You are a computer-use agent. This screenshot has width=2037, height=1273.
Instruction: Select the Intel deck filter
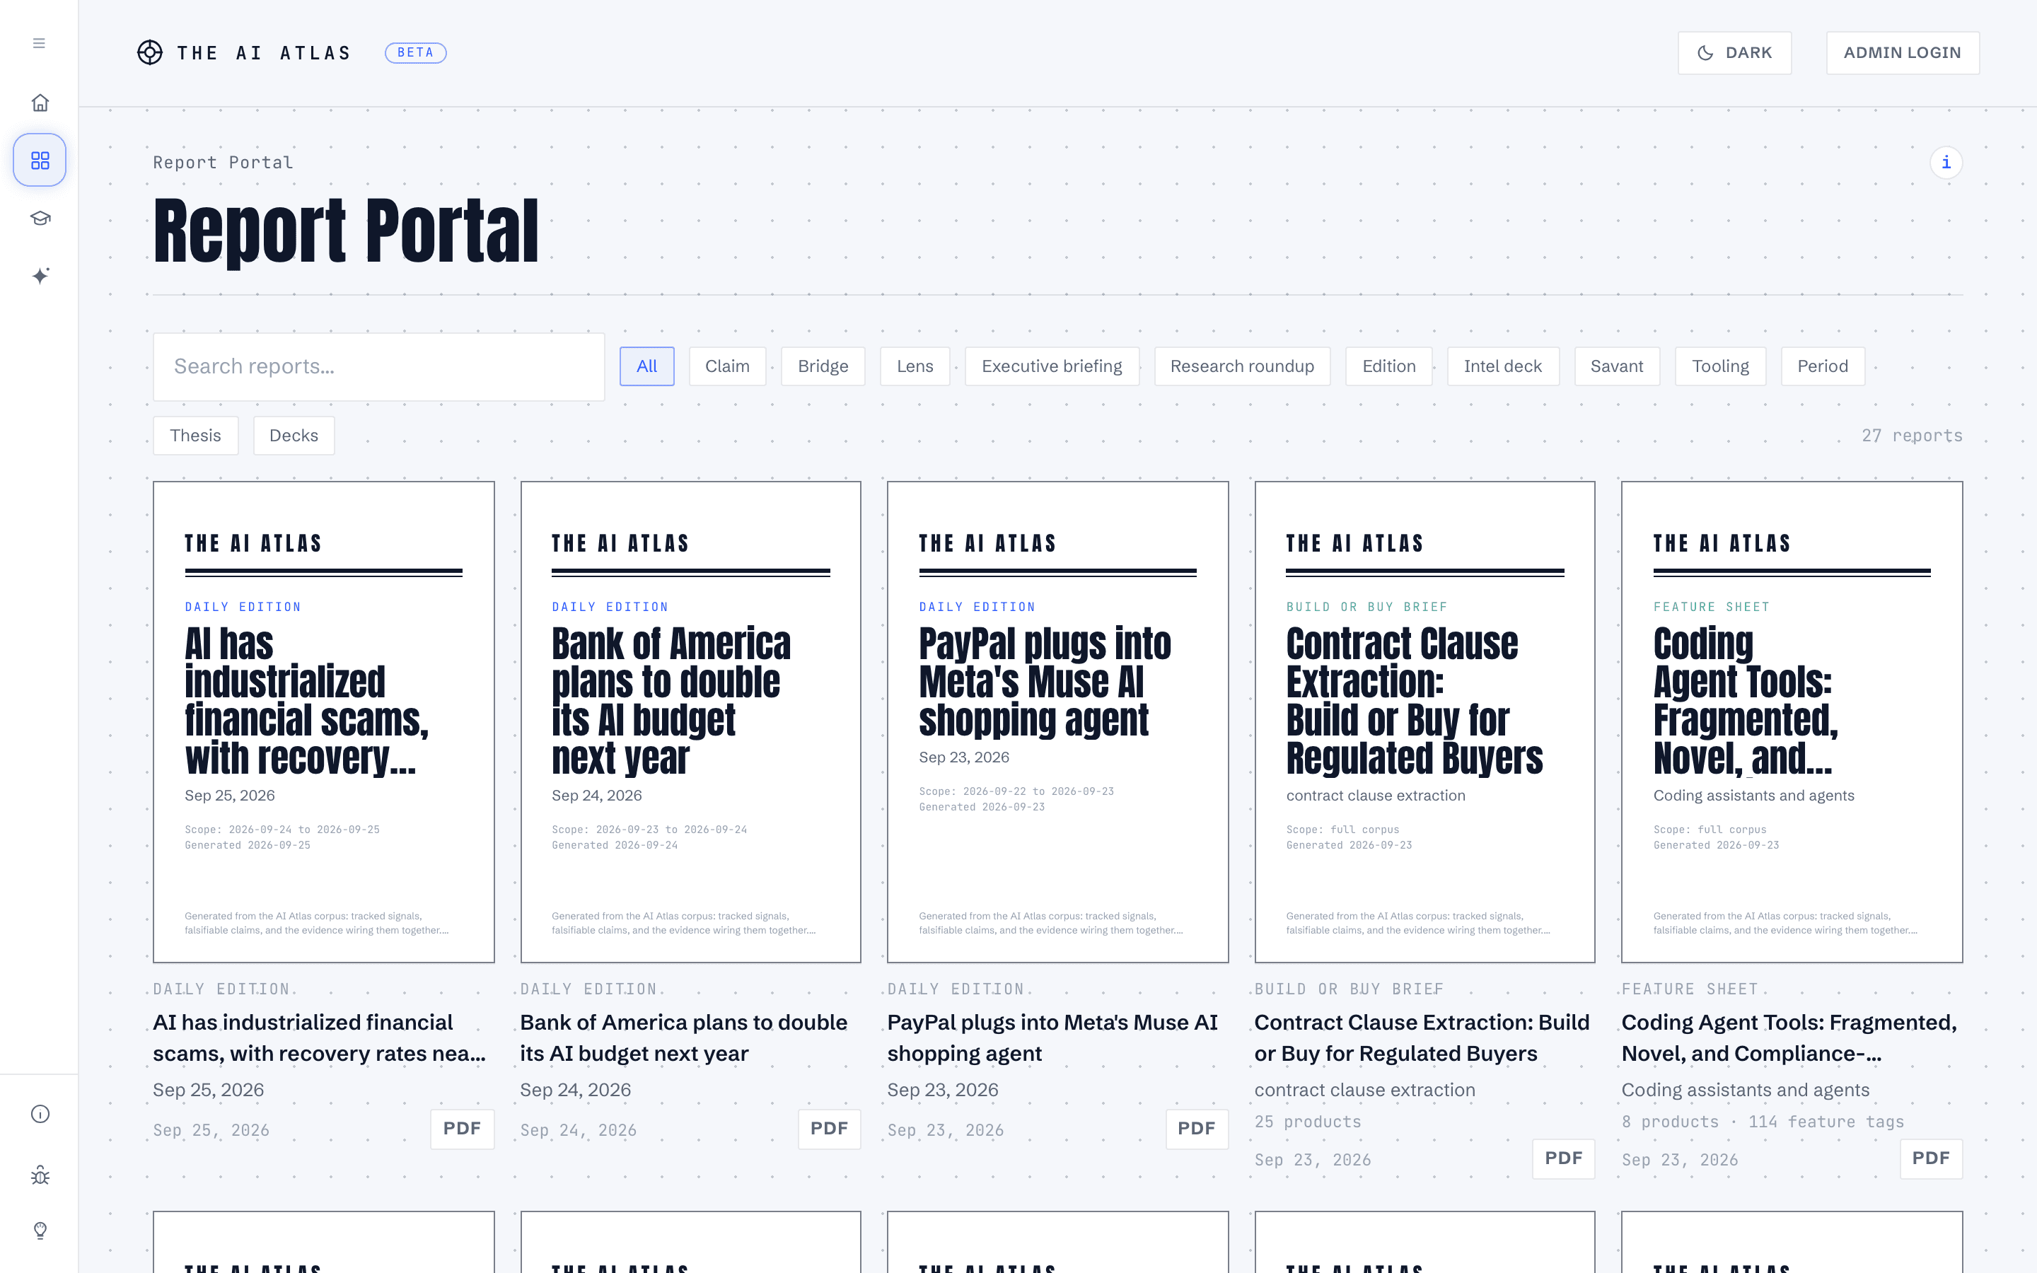tap(1502, 366)
